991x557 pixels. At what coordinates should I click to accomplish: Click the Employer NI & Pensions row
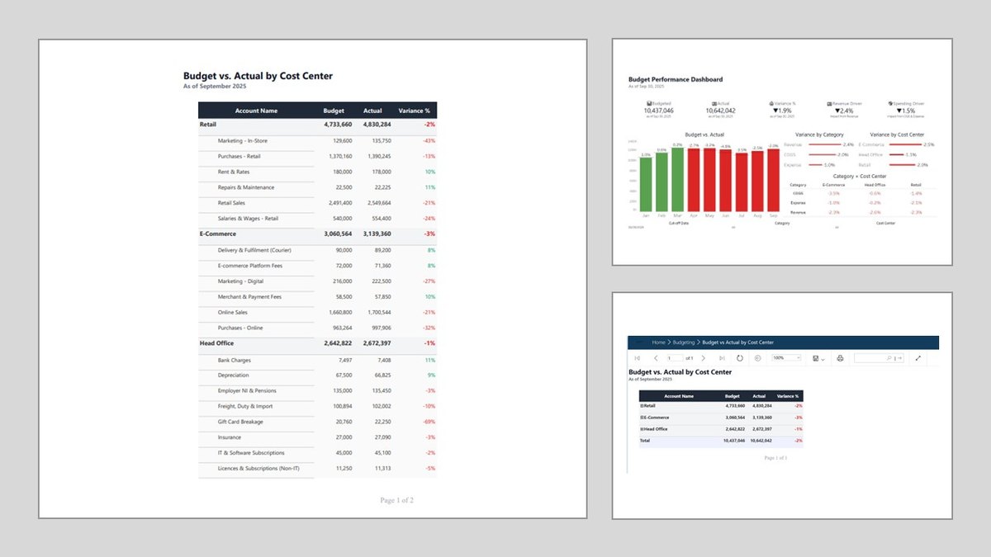(x=318, y=391)
